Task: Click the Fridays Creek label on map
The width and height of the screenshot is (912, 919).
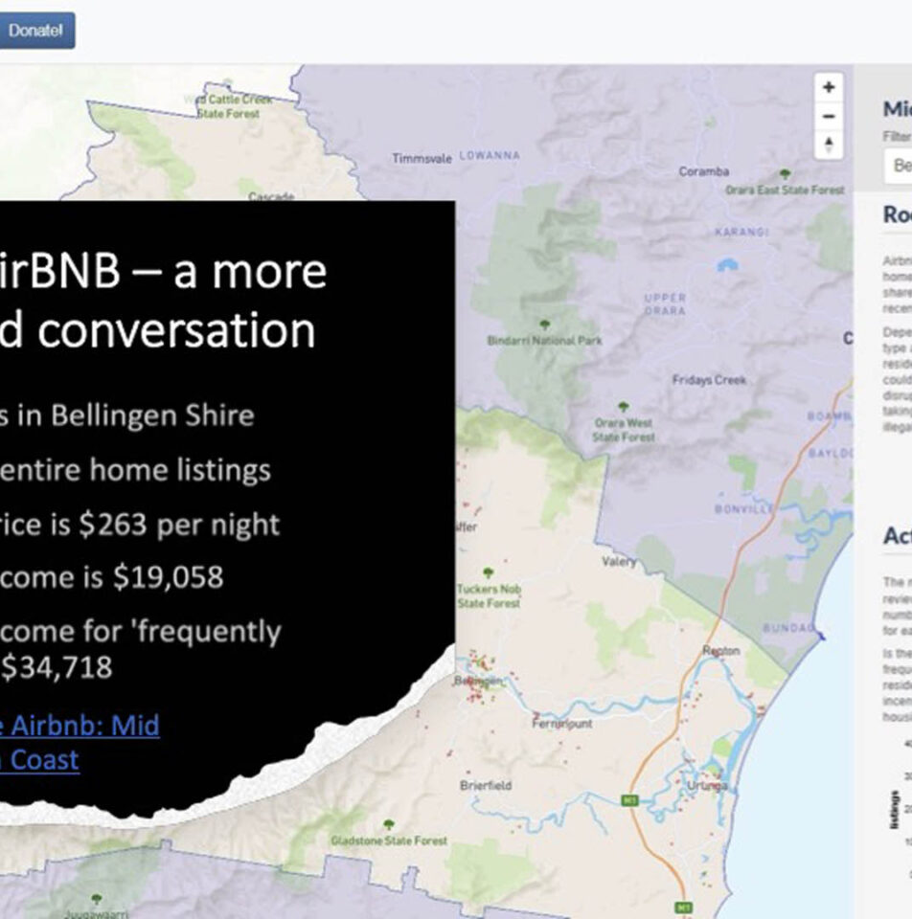Action: [x=709, y=380]
